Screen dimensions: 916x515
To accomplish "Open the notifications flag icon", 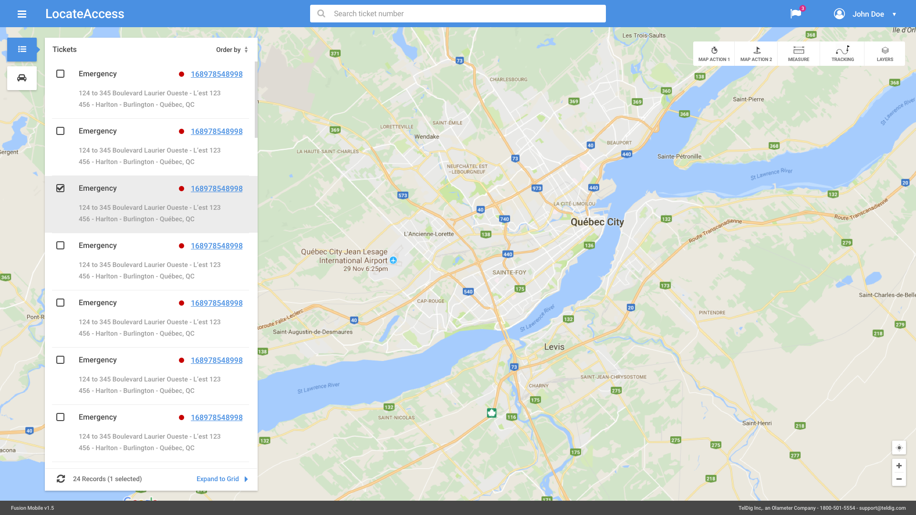I will tap(796, 14).
